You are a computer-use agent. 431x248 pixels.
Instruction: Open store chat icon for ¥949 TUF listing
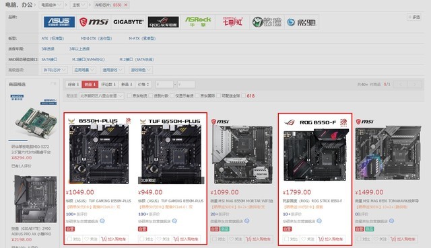174,221
